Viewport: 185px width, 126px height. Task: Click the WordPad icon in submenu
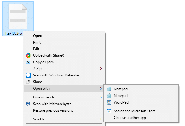click(109, 102)
